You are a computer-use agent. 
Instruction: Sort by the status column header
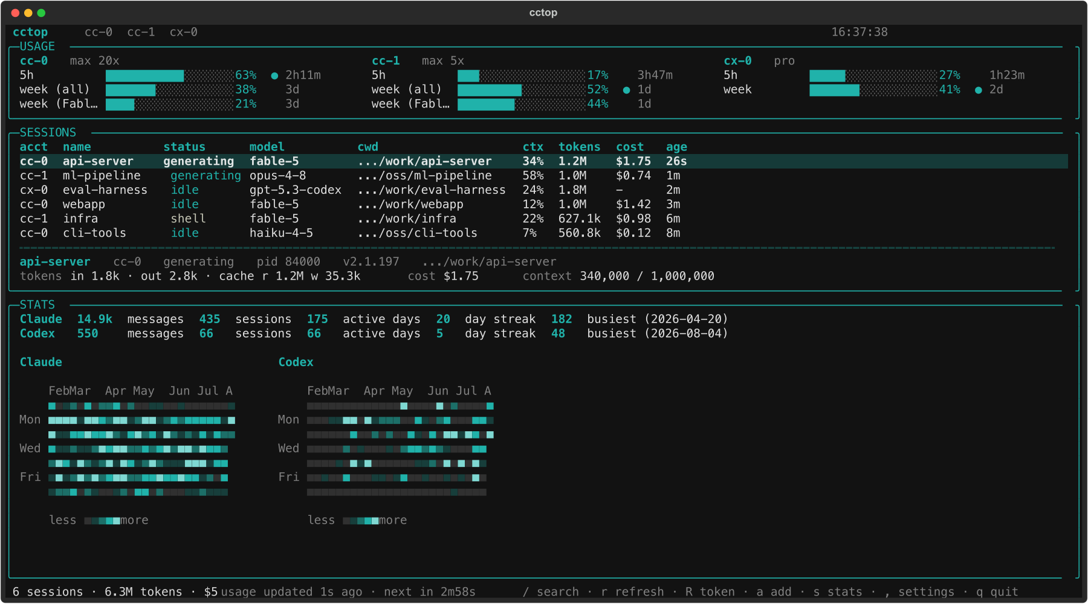click(184, 147)
